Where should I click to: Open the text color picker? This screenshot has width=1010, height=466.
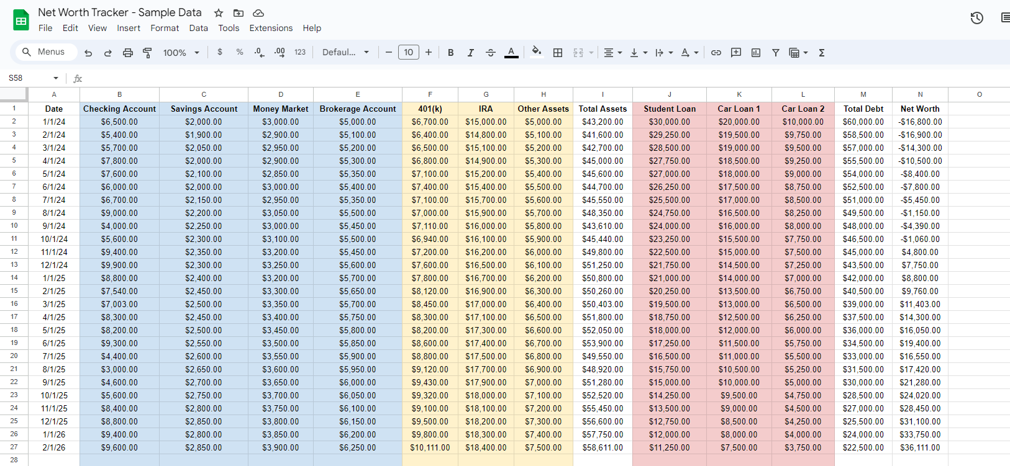(511, 53)
